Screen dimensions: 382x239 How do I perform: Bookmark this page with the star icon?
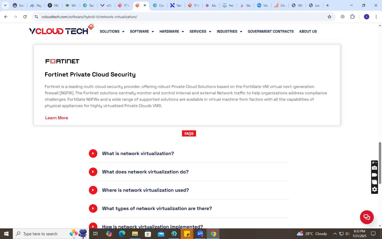(x=329, y=17)
